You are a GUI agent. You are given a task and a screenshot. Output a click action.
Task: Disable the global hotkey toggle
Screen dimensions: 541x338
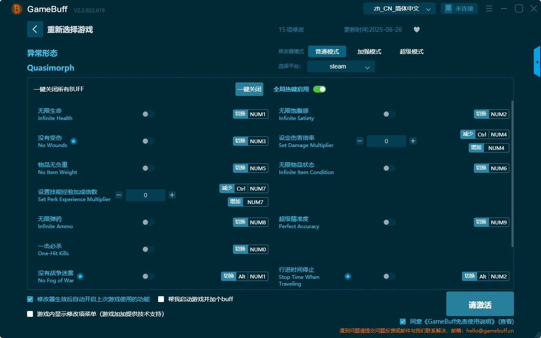point(320,89)
